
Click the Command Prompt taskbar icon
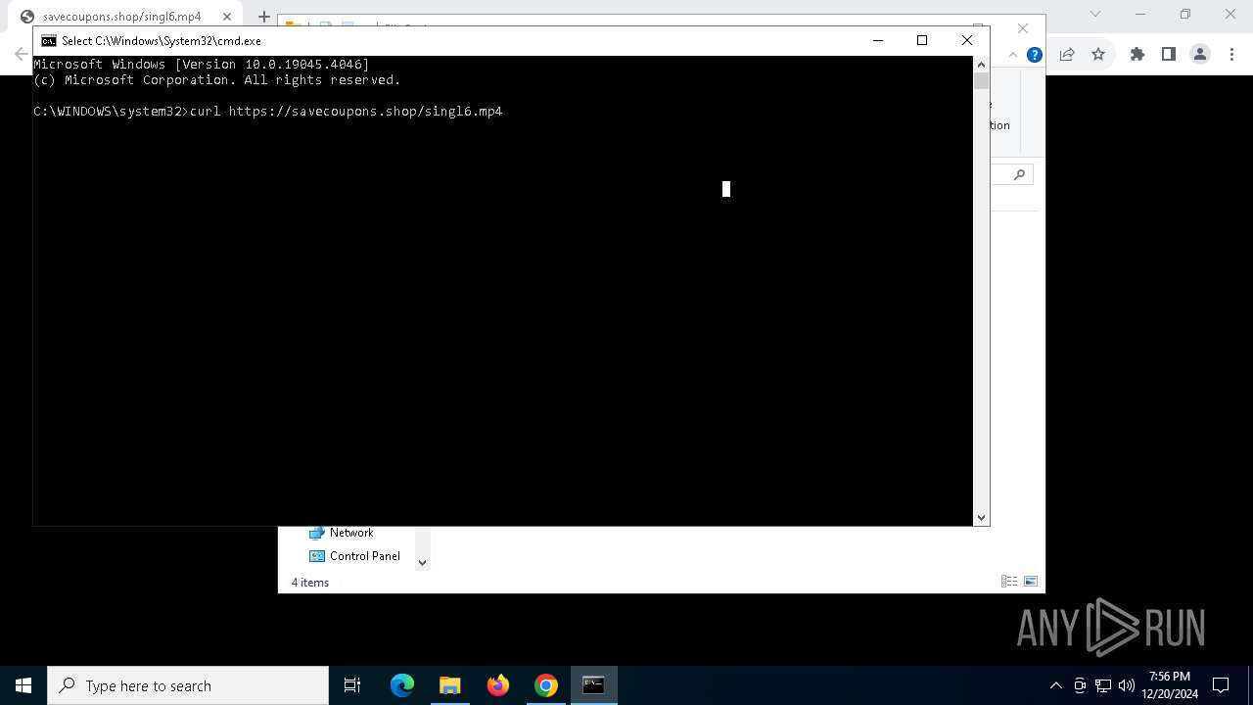click(594, 685)
